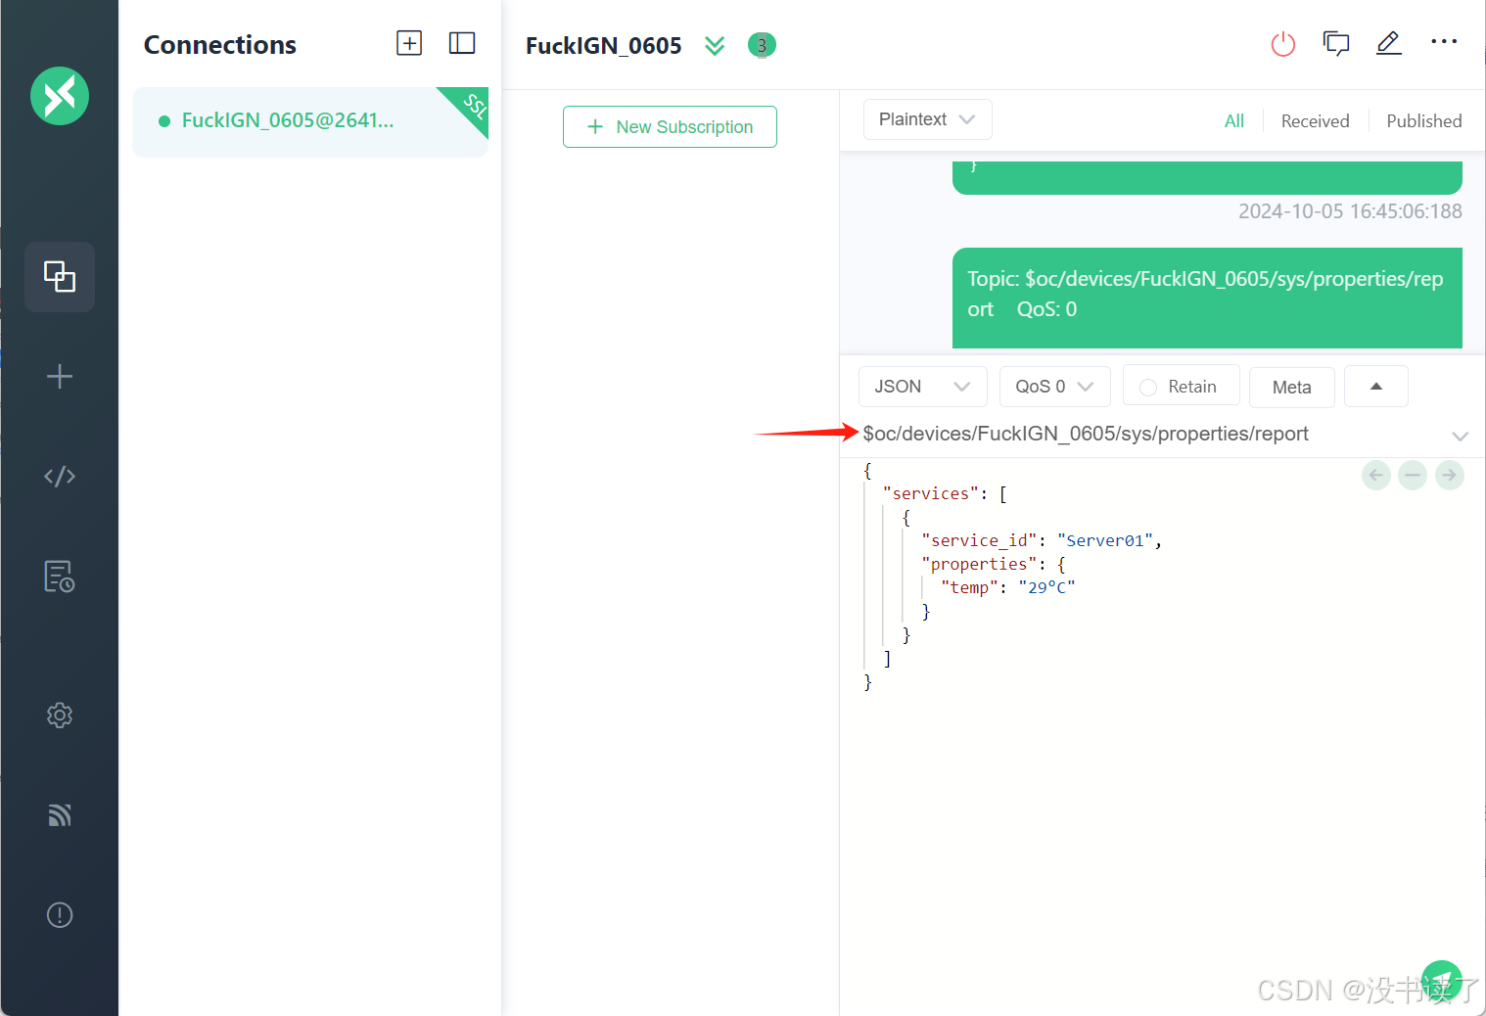Open the Log page icon in the sidebar
Image resolution: width=1486 pixels, height=1016 pixels.
point(60,577)
